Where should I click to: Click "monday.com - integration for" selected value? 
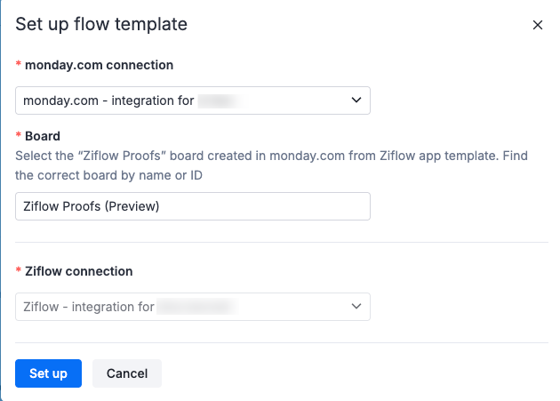pyautogui.click(x=108, y=100)
